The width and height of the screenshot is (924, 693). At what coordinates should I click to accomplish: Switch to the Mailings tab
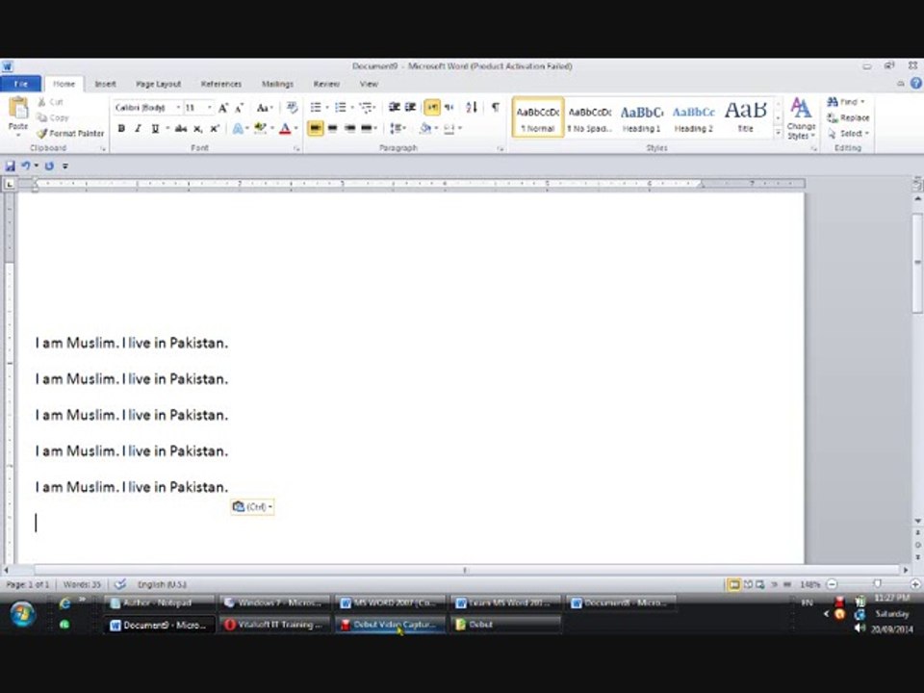277,85
